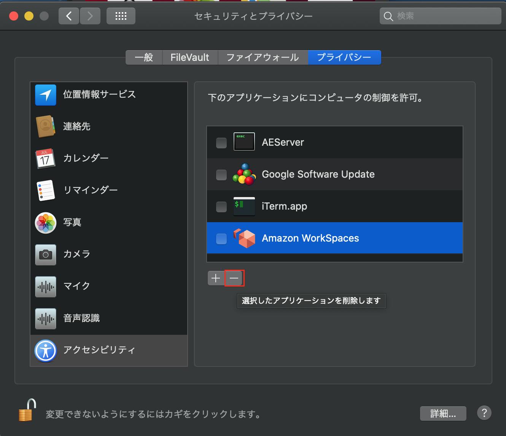Click the 詳細... button
Viewport: 506px width, 436px height.
(443, 413)
